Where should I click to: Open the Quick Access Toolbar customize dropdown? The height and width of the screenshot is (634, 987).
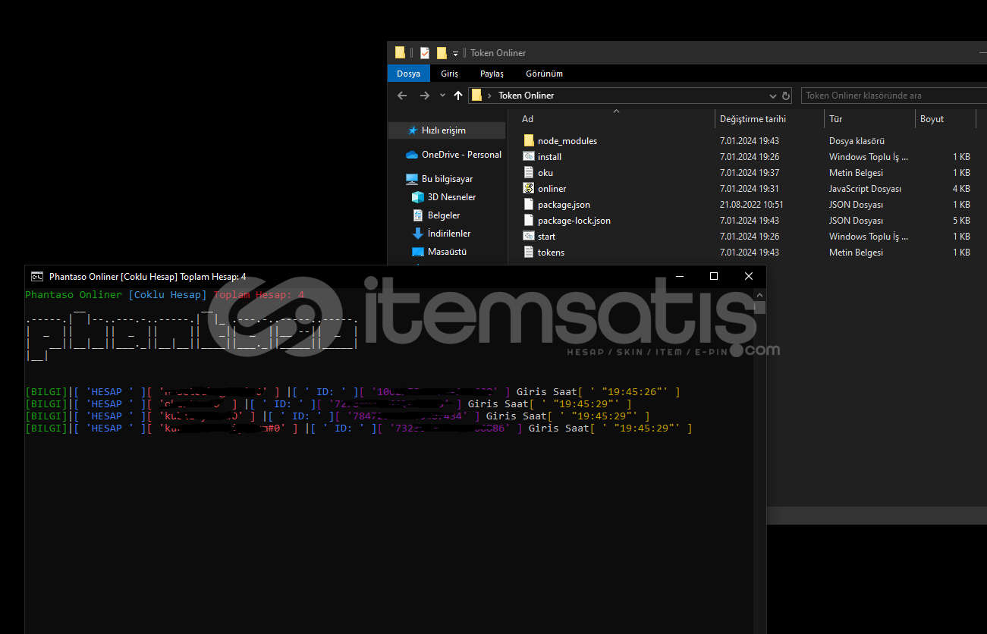455,53
